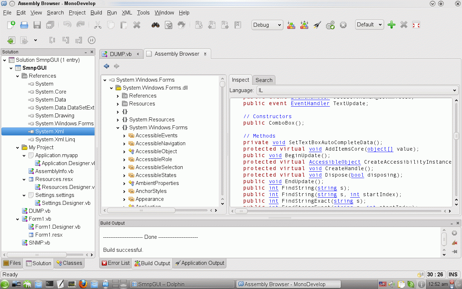Click the AccessibleObject type link in code
This screenshot has width=462, height=289.
(x=335, y=162)
